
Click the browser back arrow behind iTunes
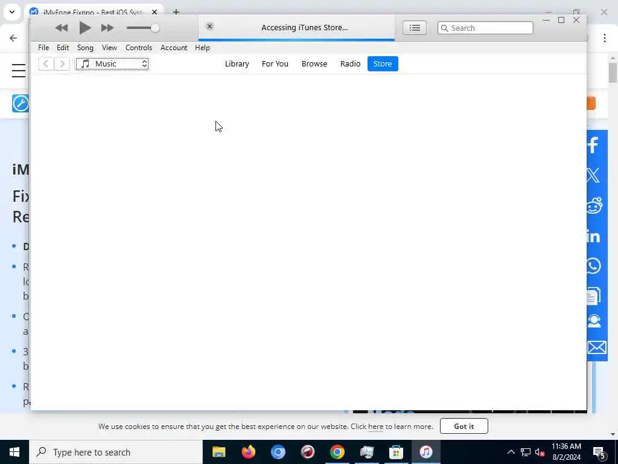(13, 38)
